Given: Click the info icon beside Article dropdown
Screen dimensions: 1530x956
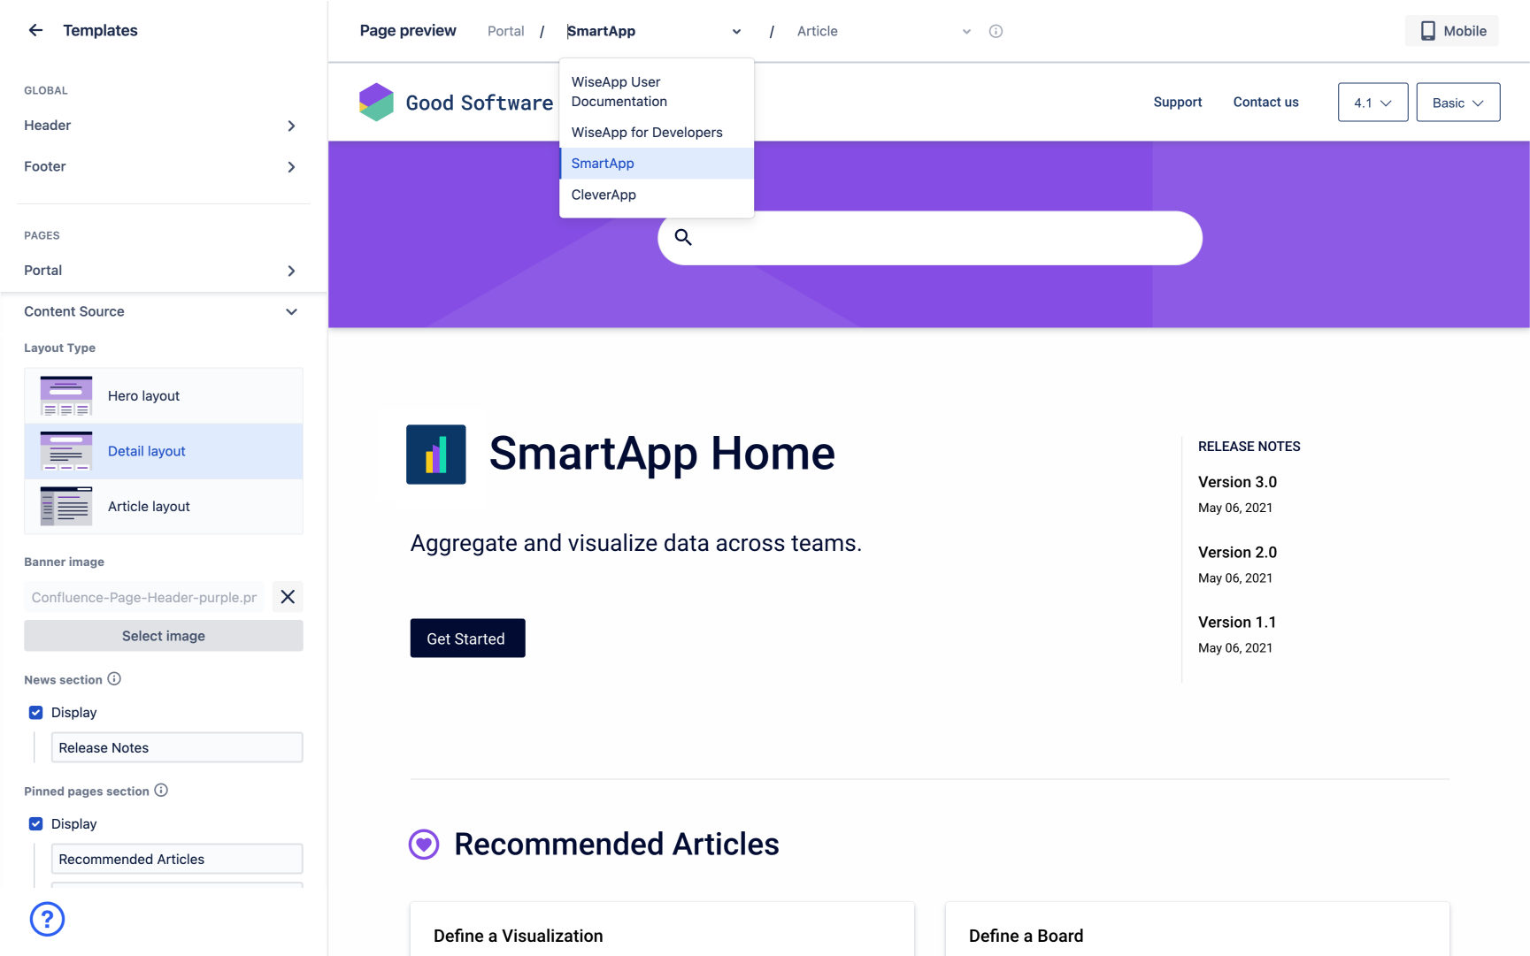Looking at the screenshot, I should coord(996,31).
